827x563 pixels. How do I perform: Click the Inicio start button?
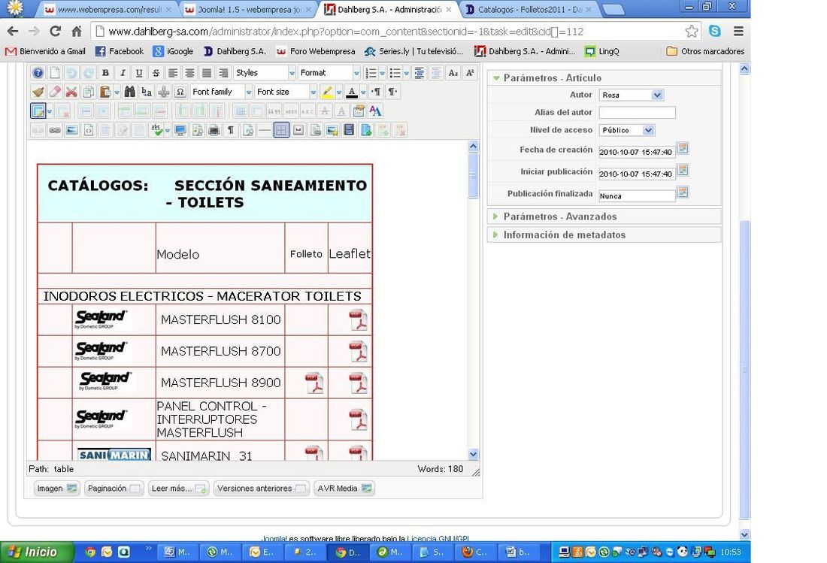(35, 552)
